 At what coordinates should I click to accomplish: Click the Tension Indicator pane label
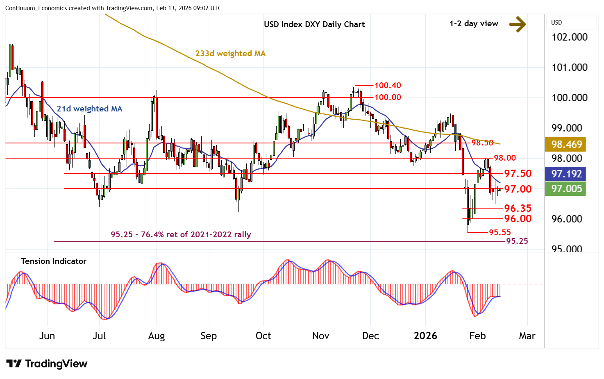54,261
